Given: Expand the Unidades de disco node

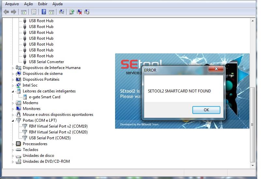Looking at the screenshot, I should point(13,156).
